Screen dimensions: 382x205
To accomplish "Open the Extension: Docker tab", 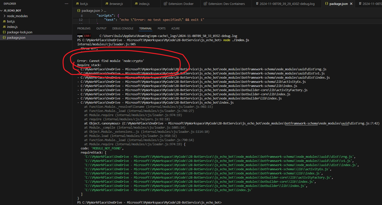I will pyautogui.click(x=179, y=4).
